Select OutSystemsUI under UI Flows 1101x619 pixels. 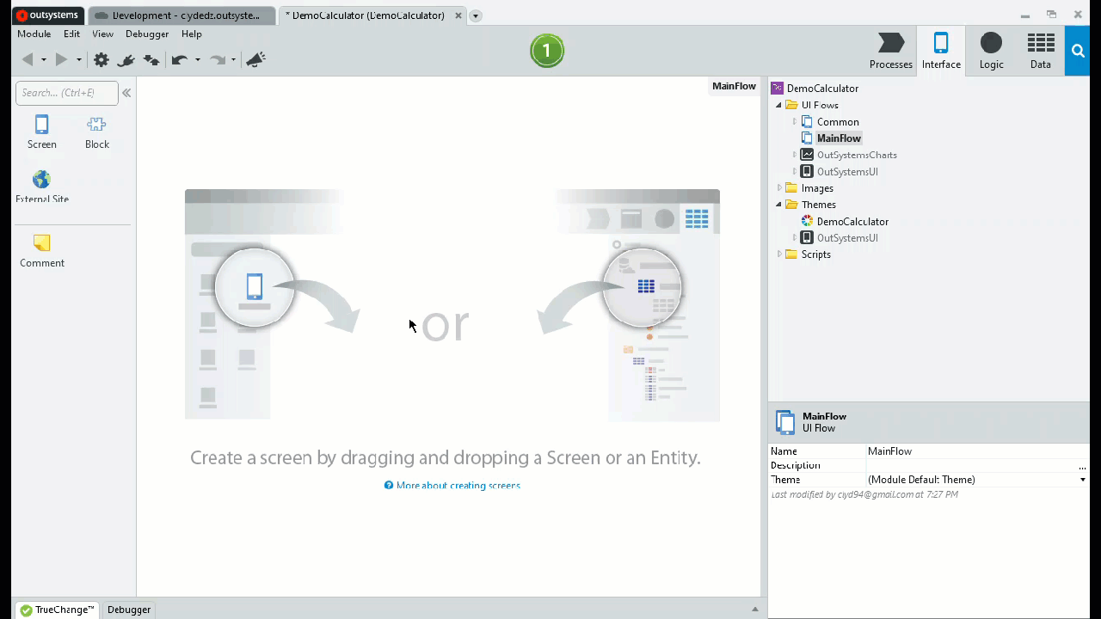tap(847, 172)
